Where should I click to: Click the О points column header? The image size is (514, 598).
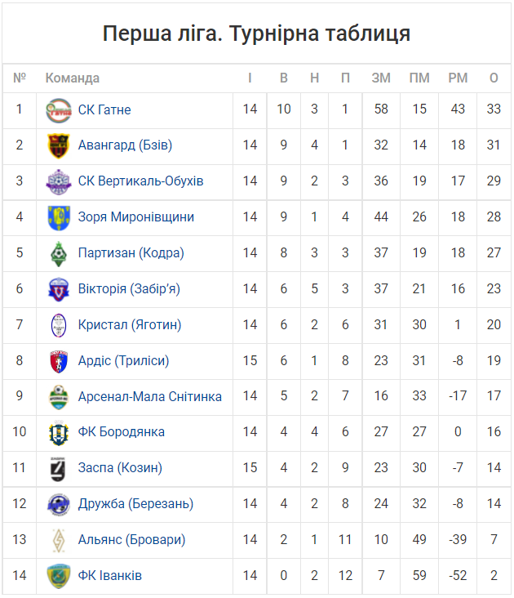tap(494, 78)
